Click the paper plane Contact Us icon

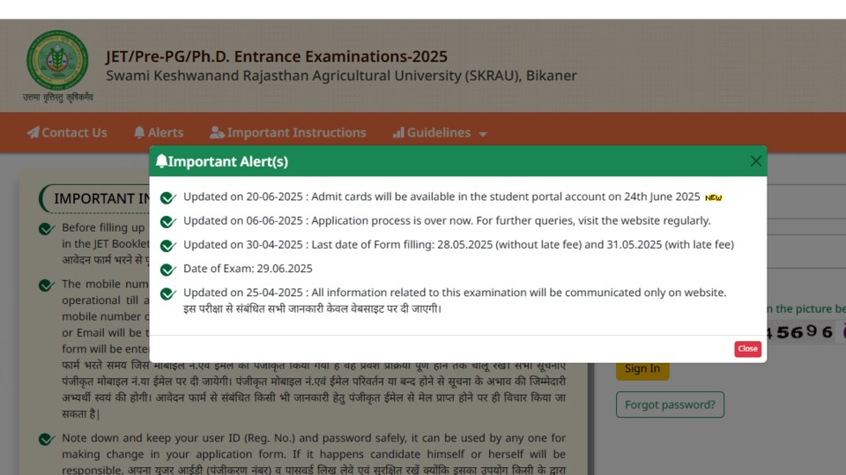click(x=33, y=132)
